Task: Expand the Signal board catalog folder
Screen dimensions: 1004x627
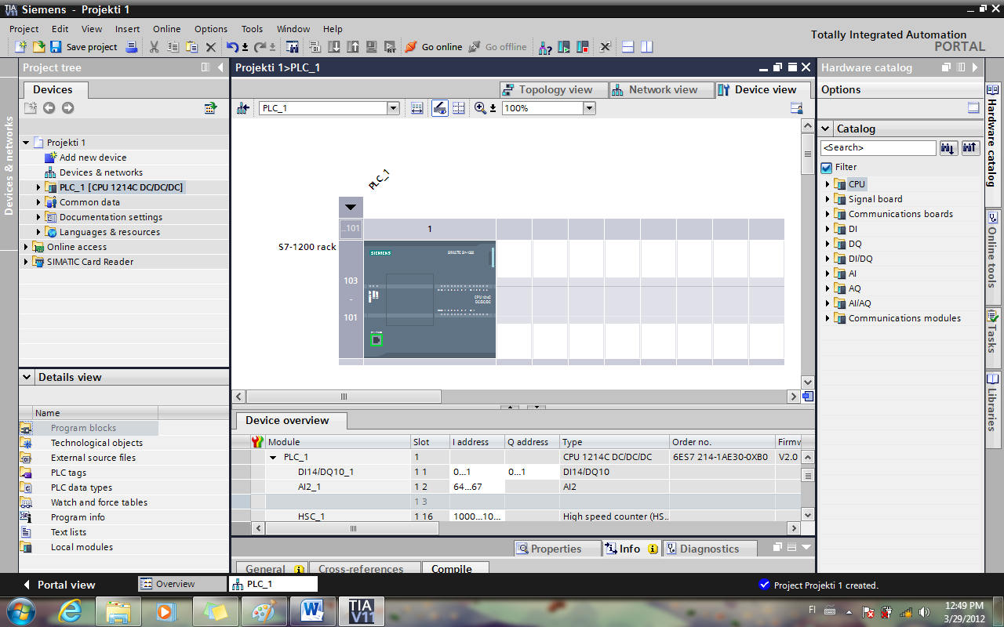Action: [827, 199]
